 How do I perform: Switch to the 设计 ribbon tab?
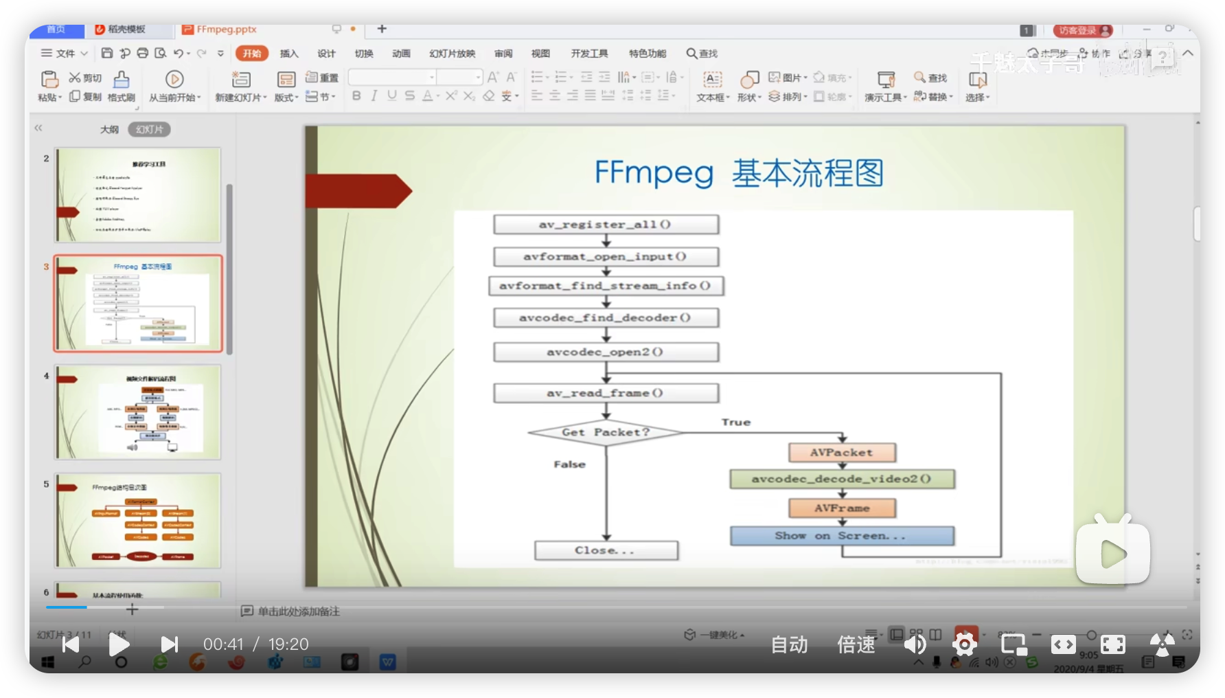coord(326,53)
